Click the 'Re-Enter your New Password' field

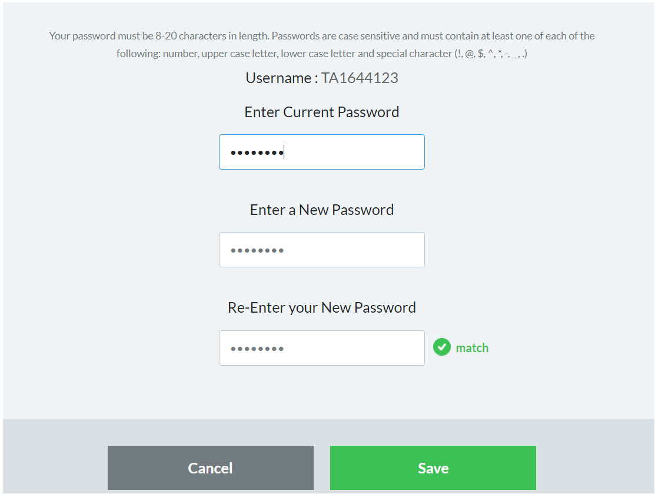coord(322,348)
